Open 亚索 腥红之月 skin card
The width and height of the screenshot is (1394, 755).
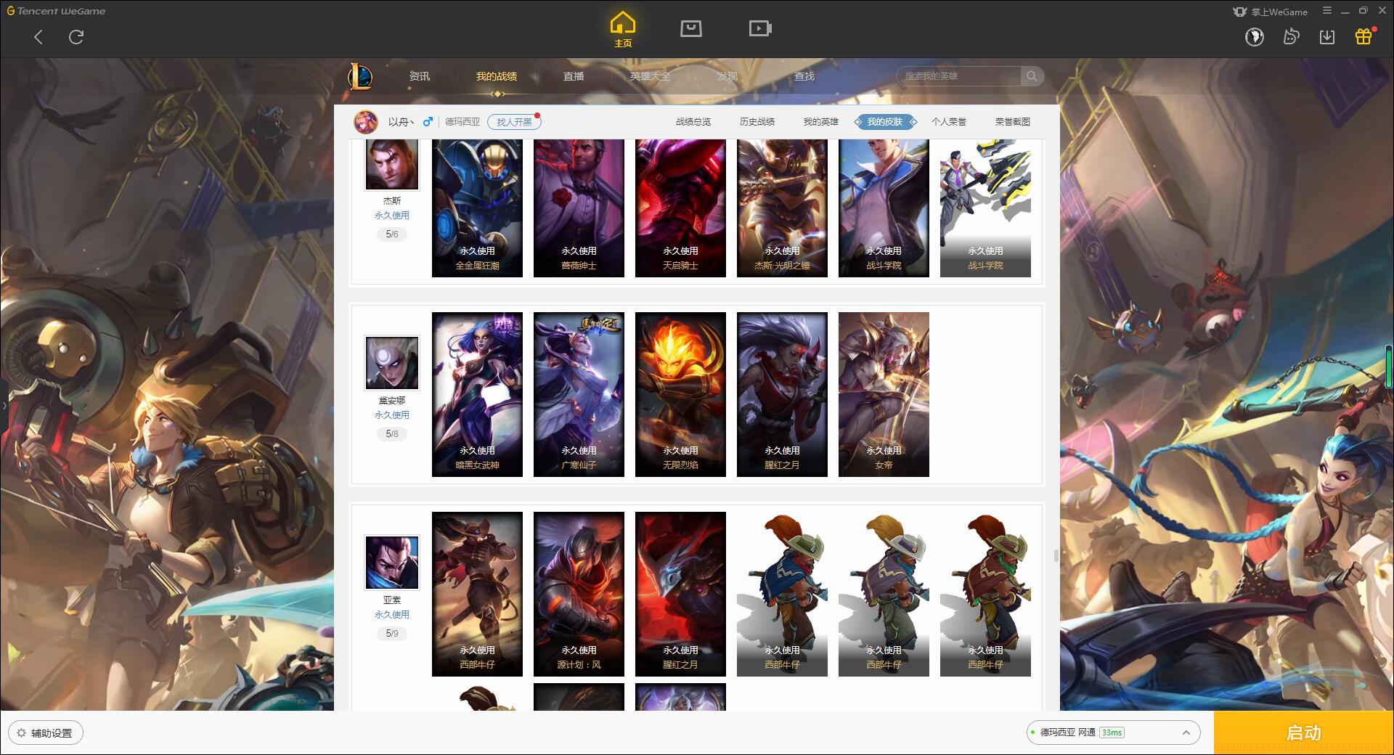click(x=680, y=595)
